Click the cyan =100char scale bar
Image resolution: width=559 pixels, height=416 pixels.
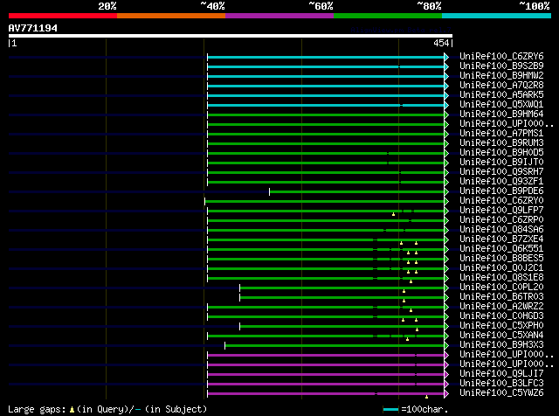tap(390, 410)
